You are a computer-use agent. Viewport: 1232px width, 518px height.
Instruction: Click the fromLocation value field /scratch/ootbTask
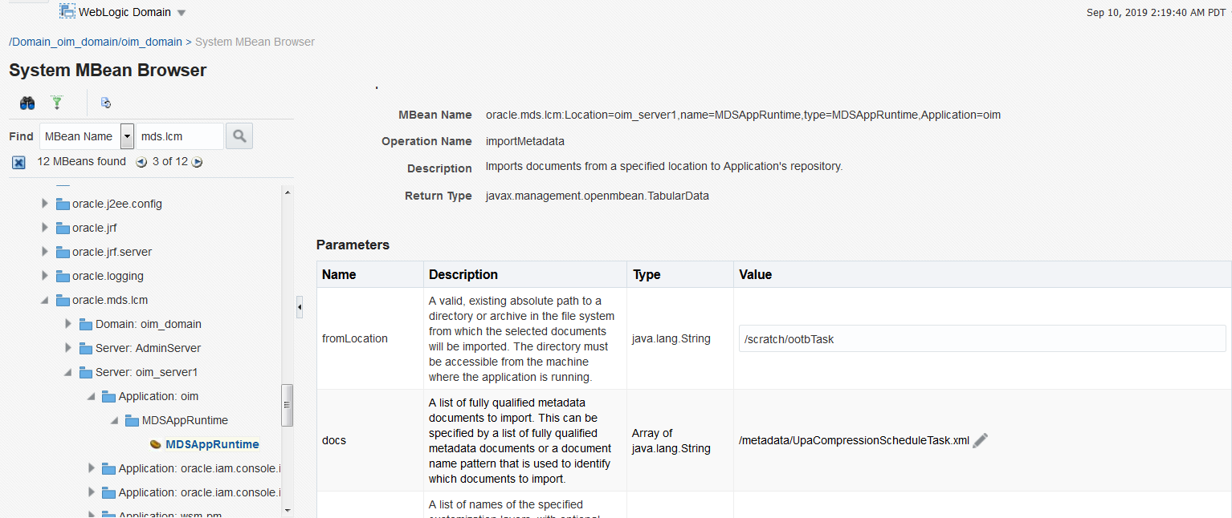coord(982,339)
